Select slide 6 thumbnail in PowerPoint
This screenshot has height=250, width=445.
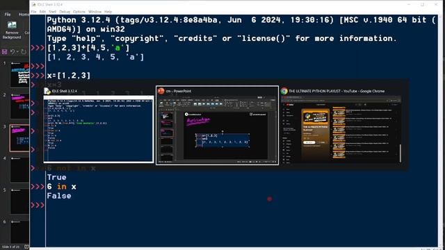pos(20,231)
